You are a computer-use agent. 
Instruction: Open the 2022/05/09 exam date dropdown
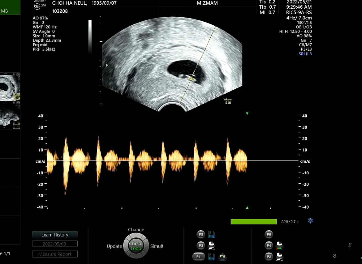(55, 244)
